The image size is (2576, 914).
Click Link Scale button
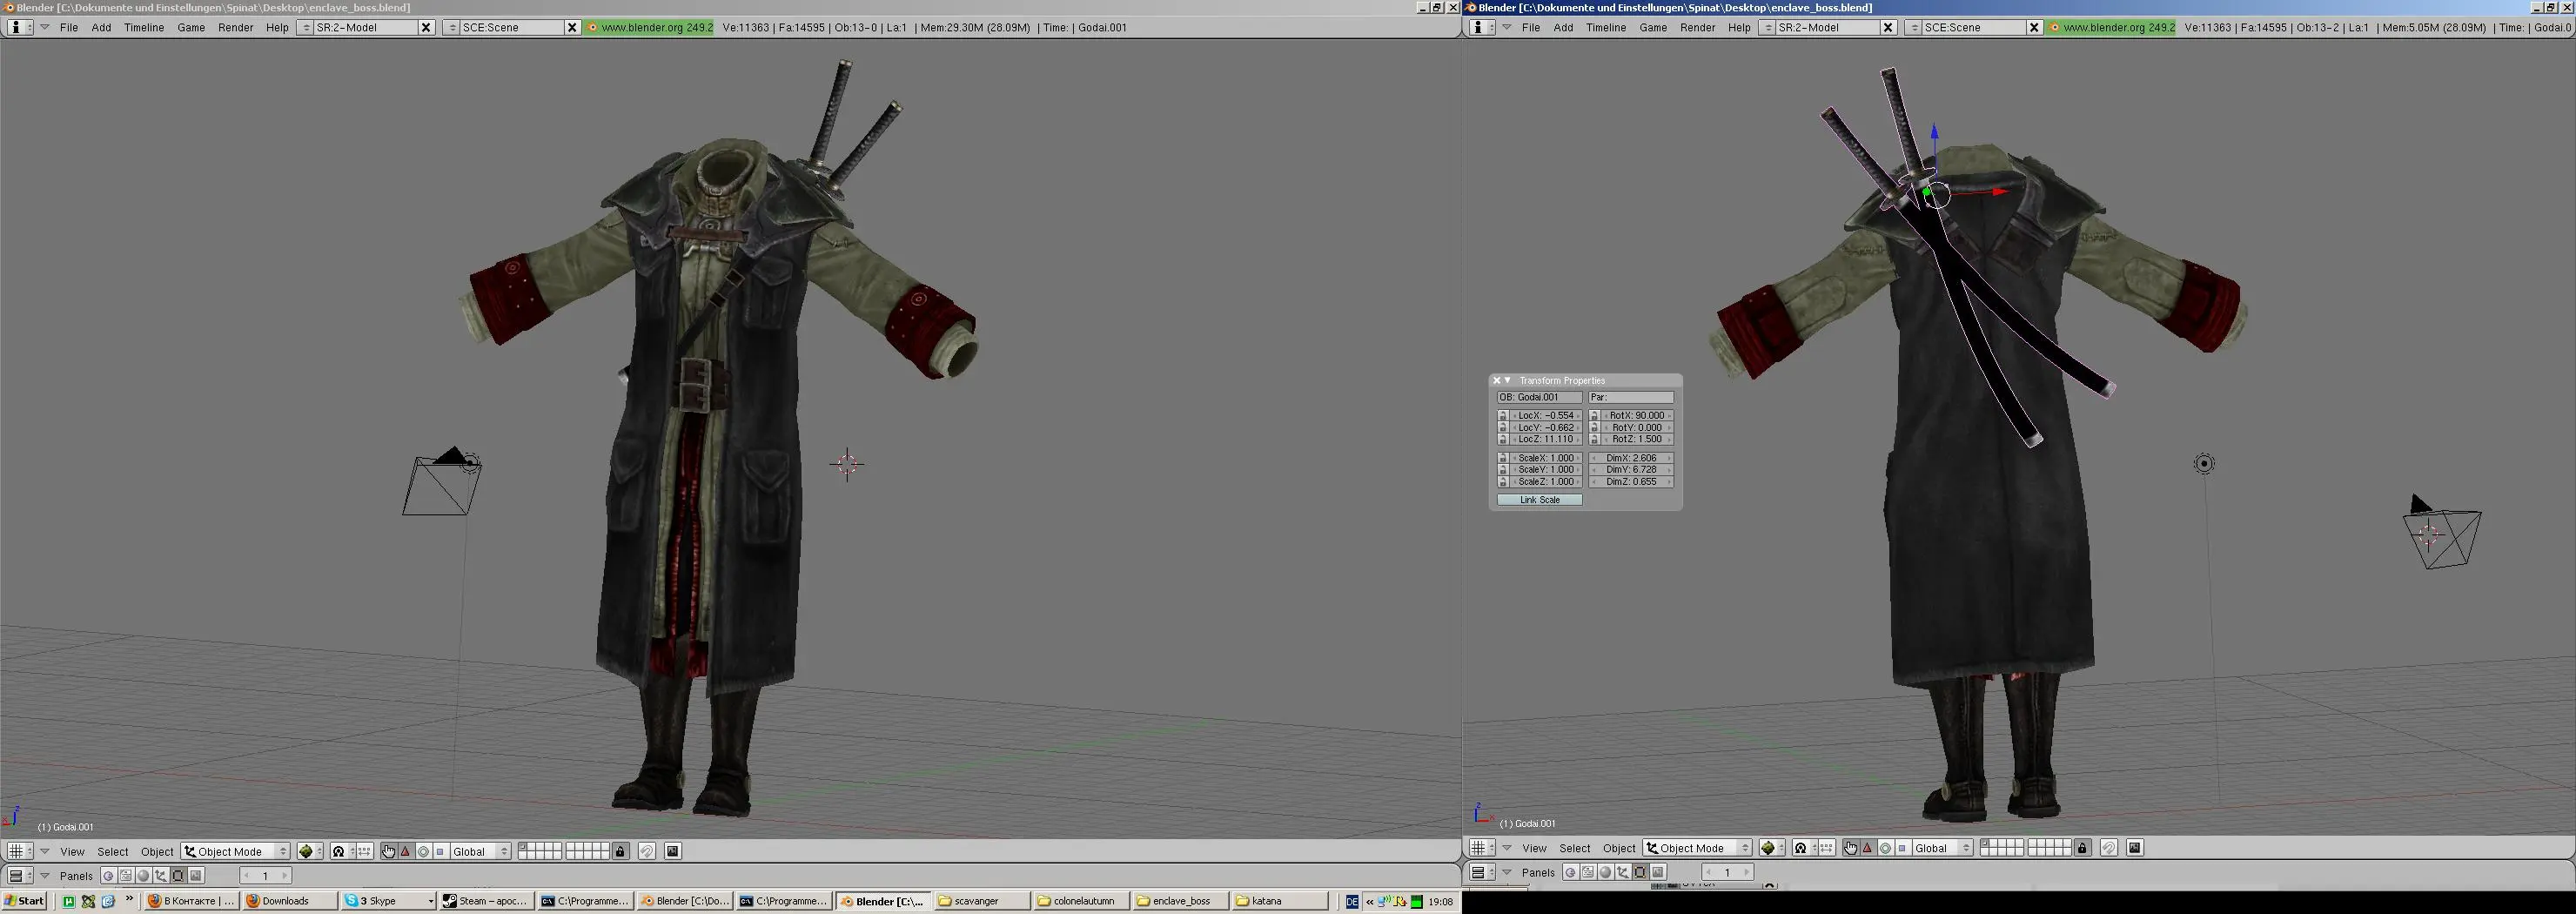1540,499
